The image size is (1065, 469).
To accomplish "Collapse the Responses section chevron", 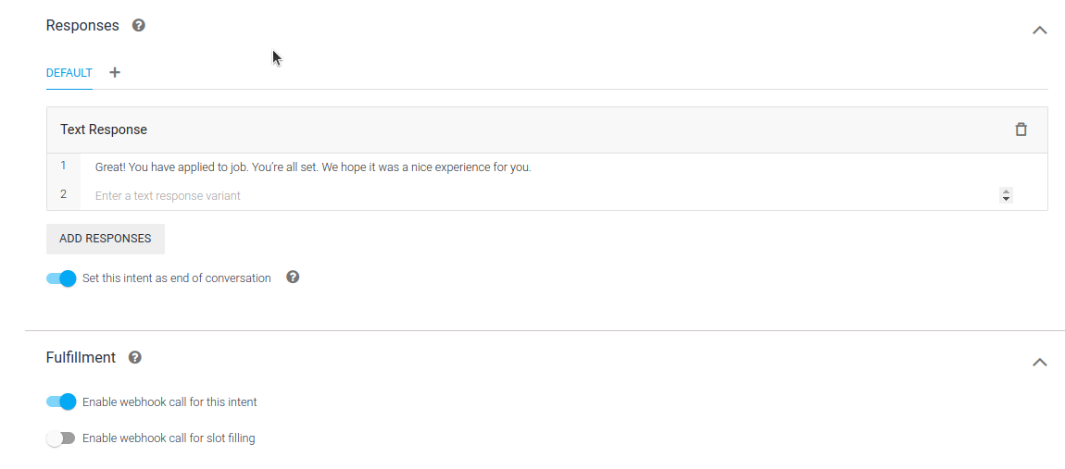I will pyautogui.click(x=1039, y=30).
